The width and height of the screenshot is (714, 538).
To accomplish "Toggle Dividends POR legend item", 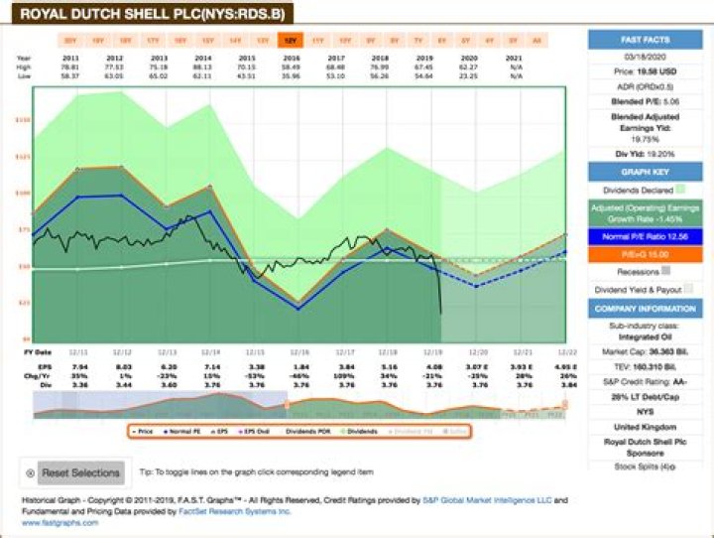I will pyautogui.click(x=305, y=432).
